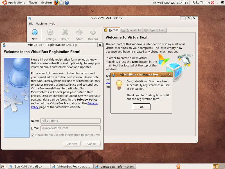Image resolution: width=225 pixels, height=169 pixels.
Task: Select VirtualBox - Information taskbar entry
Action: [115, 166]
